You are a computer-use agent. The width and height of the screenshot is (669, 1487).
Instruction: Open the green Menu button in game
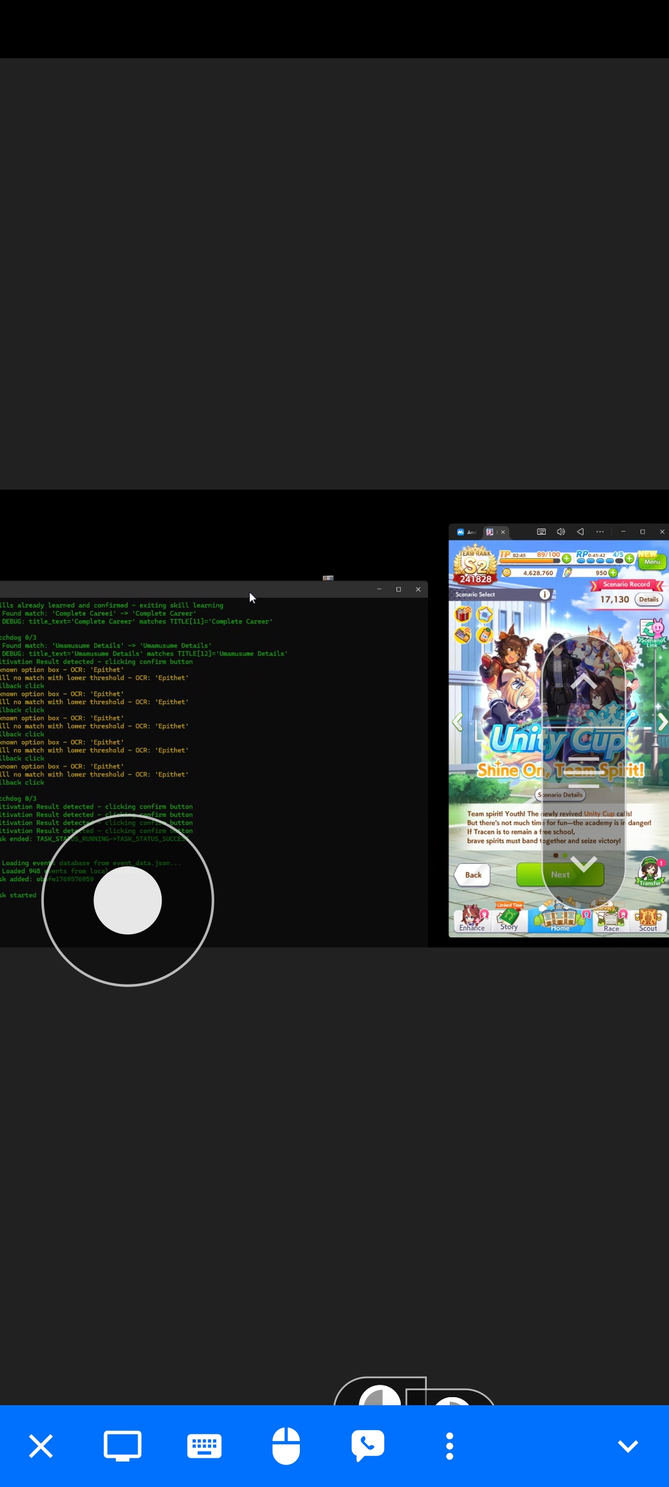pyautogui.click(x=652, y=561)
